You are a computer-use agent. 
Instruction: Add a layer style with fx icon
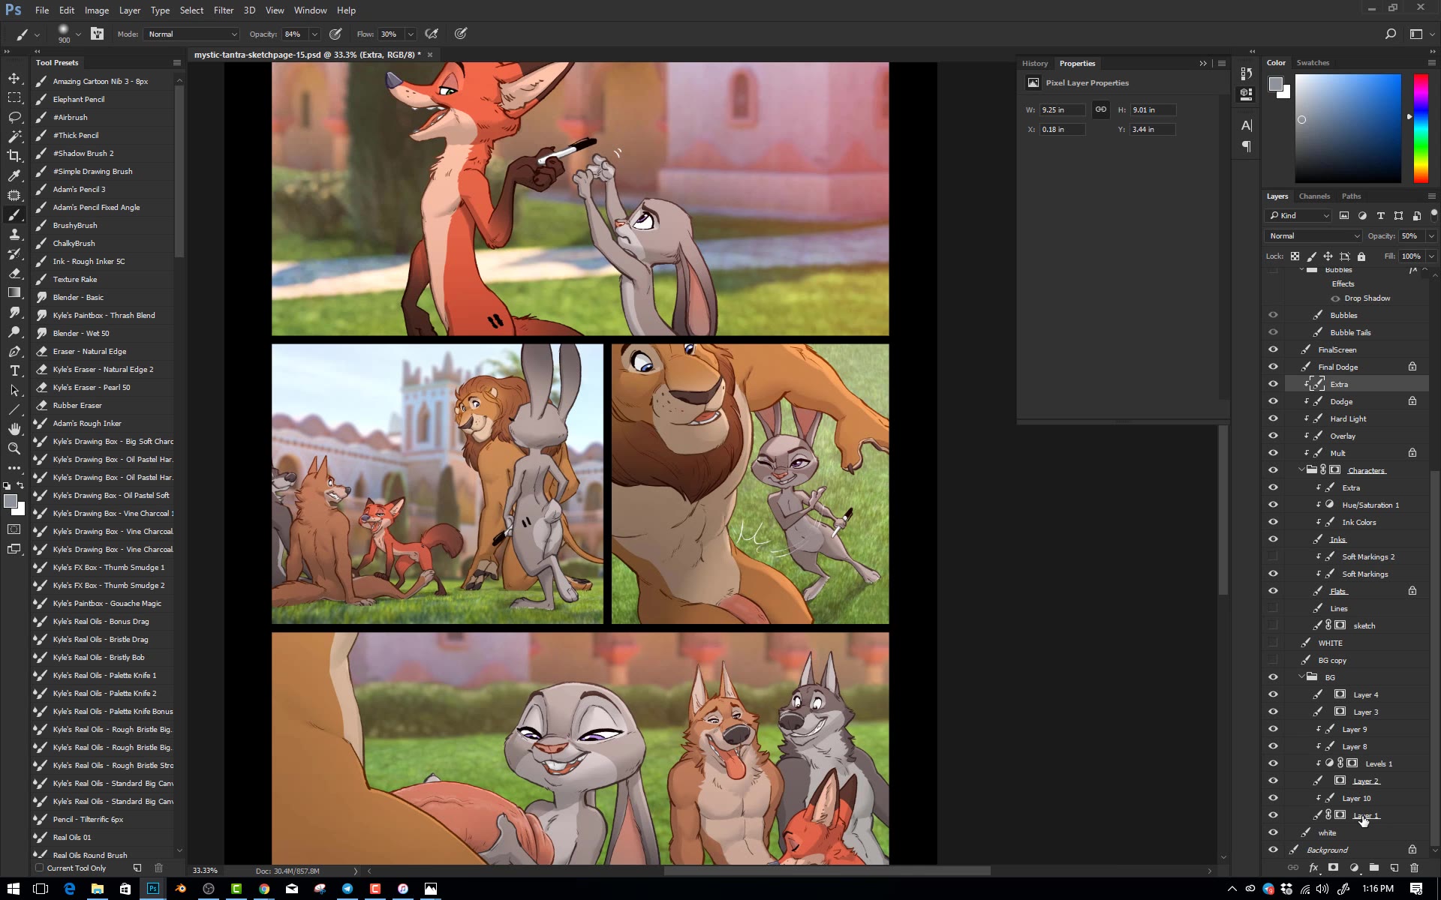[1313, 868]
